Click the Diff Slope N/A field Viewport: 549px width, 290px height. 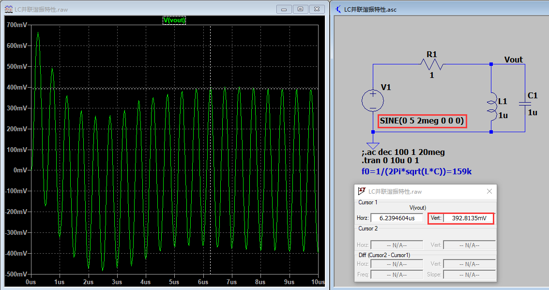(x=469, y=275)
